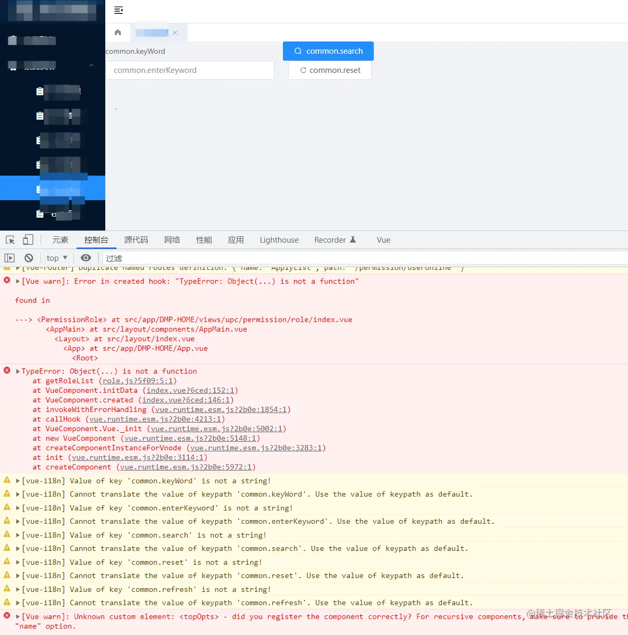628x635 pixels.
Task: Switch to the 控制台 DevTools tab
Action: tap(96, 240)
